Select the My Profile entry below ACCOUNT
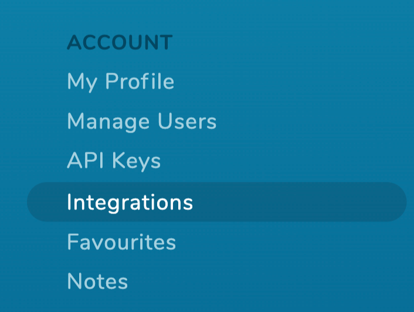414x312 pixels. (121, 82)
